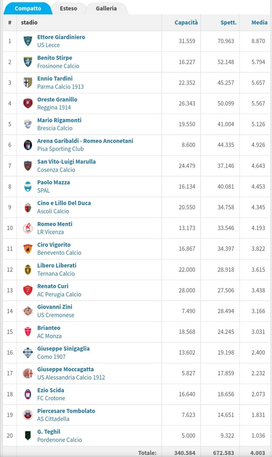Screen dimensions: 272x457
Task: Click the Reggina 1914 club crest
Action: pyautogui.click(x=28, y=103)
